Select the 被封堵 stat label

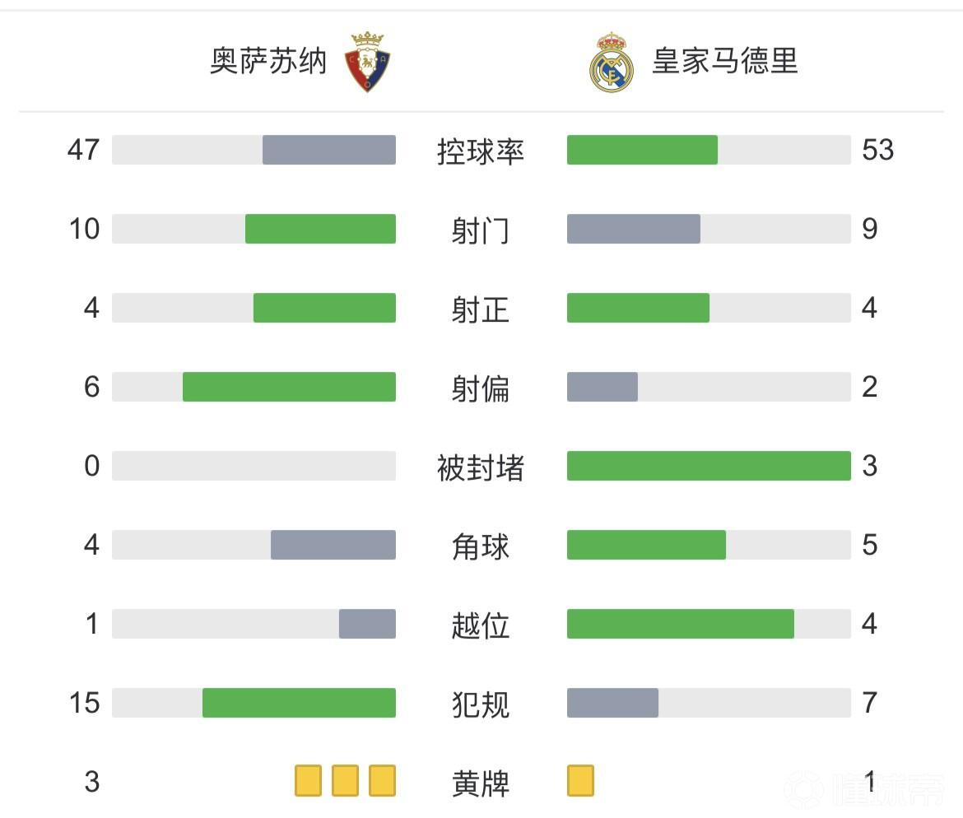(x=481, y=467)
